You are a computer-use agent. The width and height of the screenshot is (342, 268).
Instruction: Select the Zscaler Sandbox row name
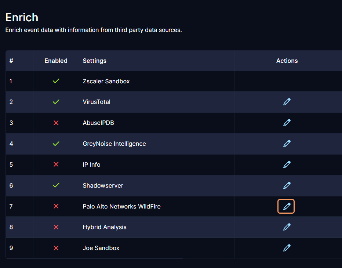(x=106, y=81)
